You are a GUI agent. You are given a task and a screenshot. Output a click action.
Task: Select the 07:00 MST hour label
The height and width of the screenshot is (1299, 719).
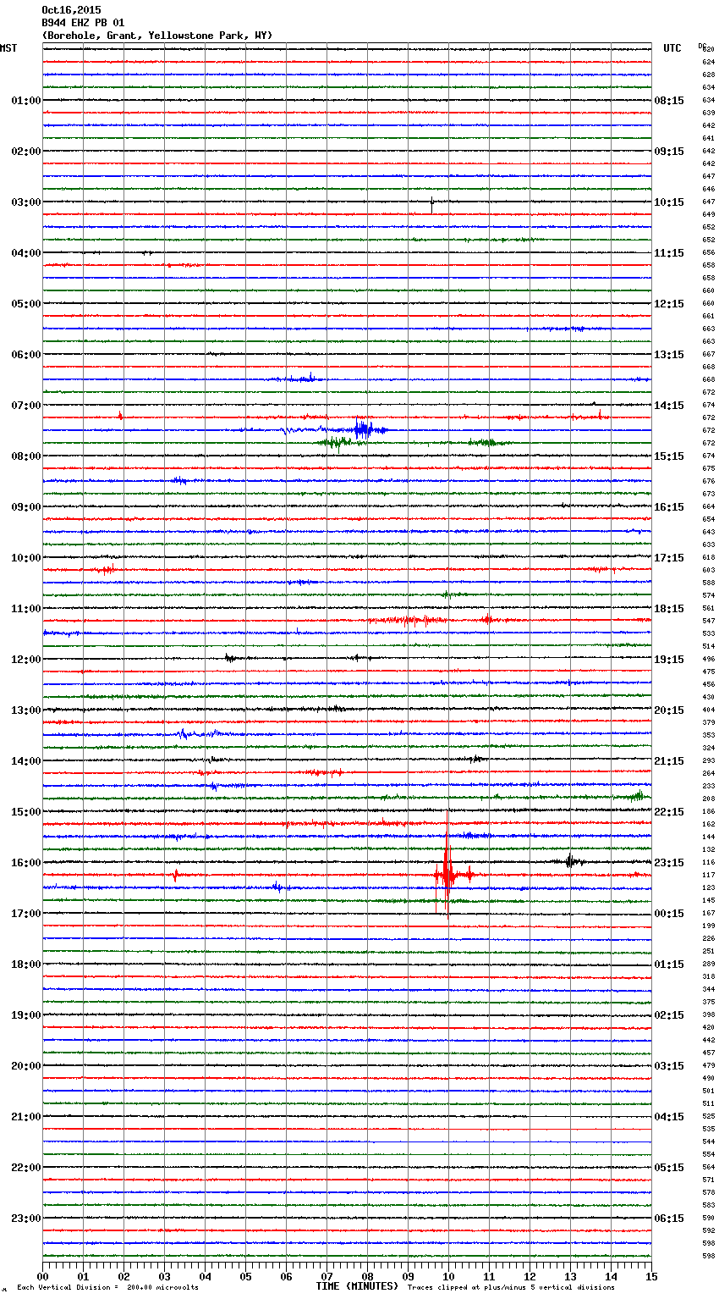(25, 406)
